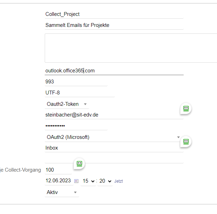Viewport: 217px width, 214px height.
Task: Open the minute dropdown showing 20
Action: [x=105, y=181]
